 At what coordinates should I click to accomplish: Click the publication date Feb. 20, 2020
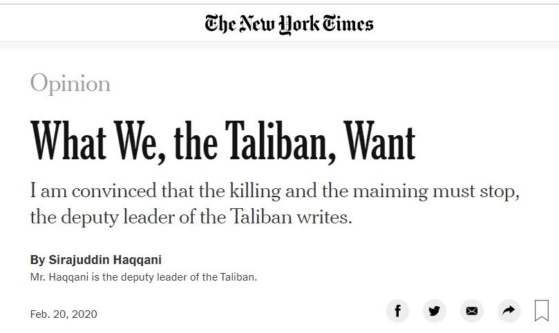point(64,314)
